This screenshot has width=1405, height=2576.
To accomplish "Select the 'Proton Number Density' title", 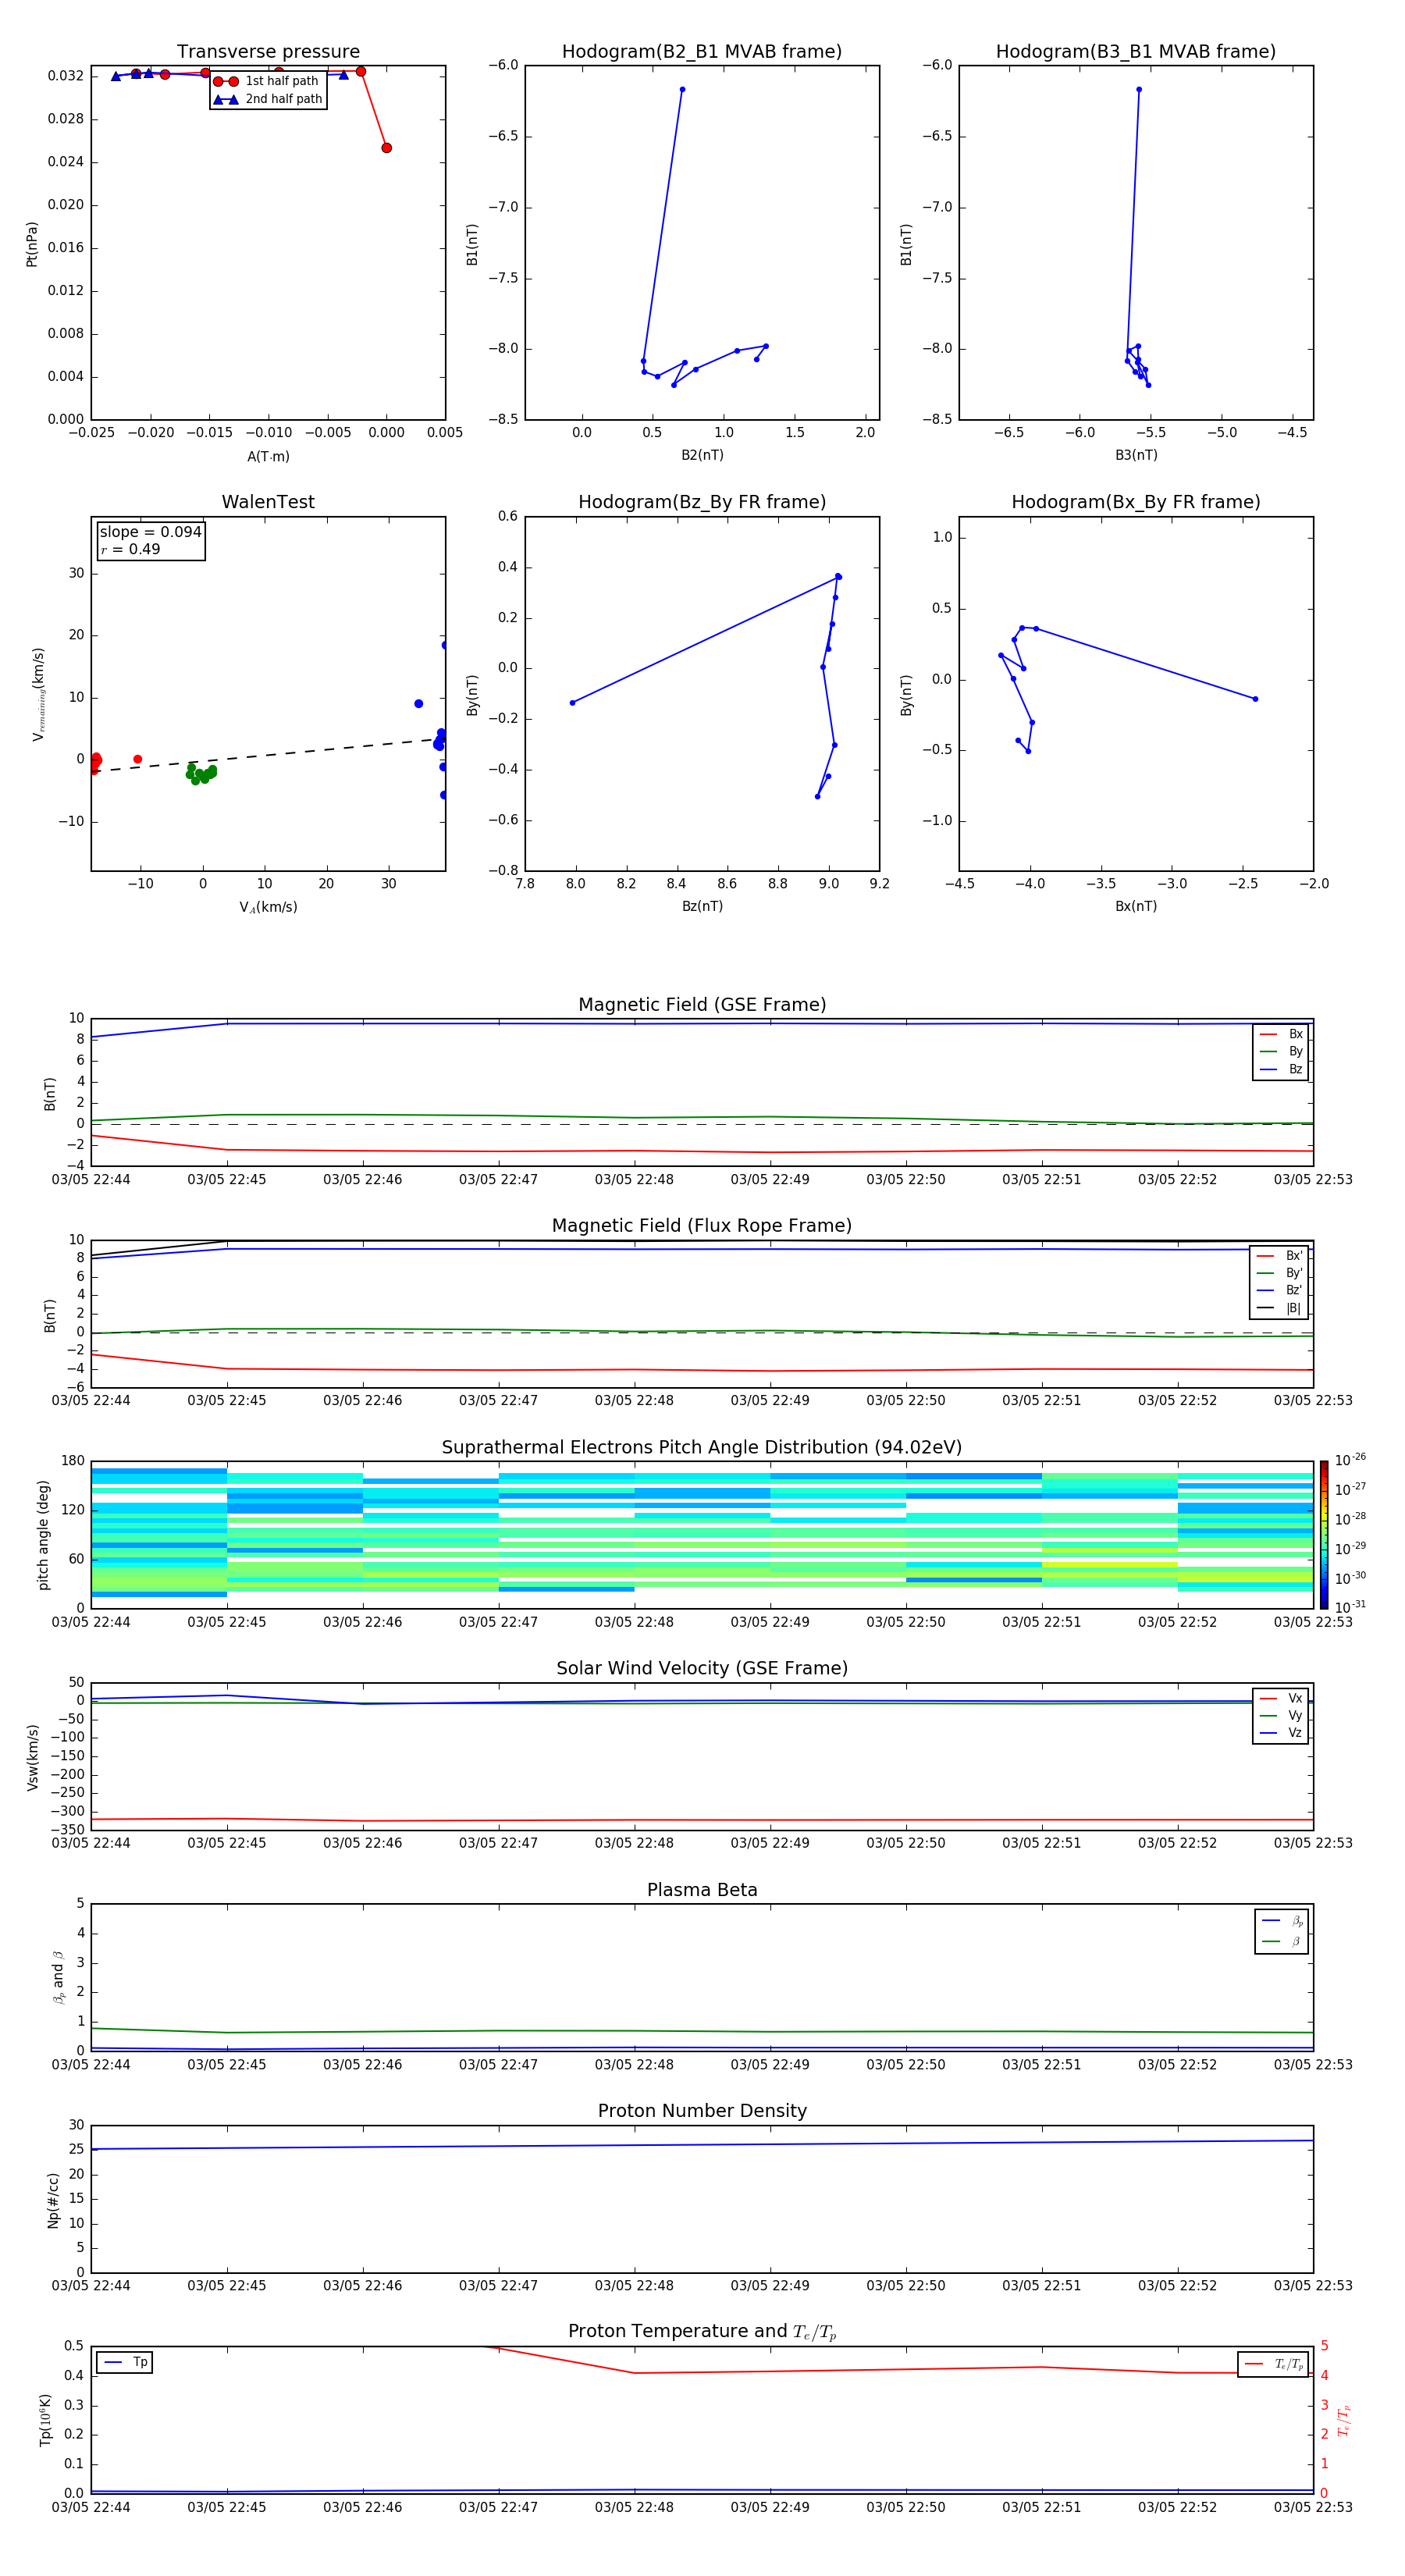I will [702, 2111].
